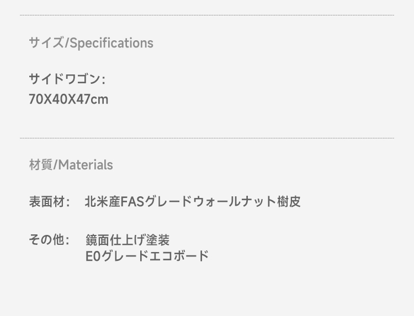Click the サイズ characters in first heading
This screenshot has width=414, height=316.
pyautogui.click(x=46, y=42)
